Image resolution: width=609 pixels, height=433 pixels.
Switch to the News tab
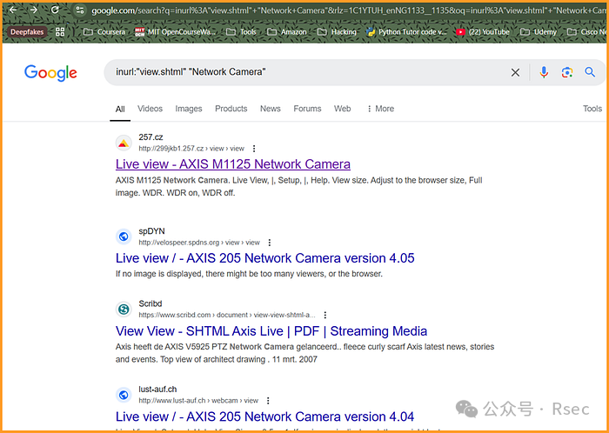tap(271, 109)
